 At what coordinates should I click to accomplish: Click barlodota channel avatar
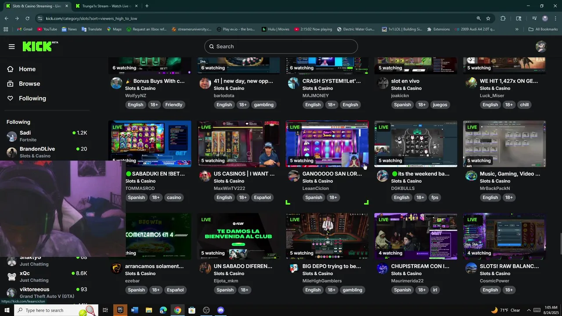click(x=205, y=83)
